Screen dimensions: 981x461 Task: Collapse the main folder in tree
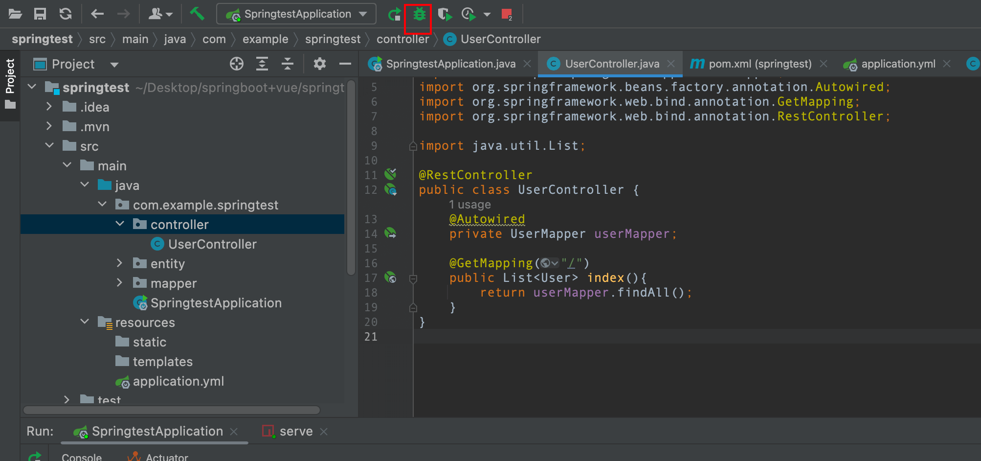click(x=67, y=165)
